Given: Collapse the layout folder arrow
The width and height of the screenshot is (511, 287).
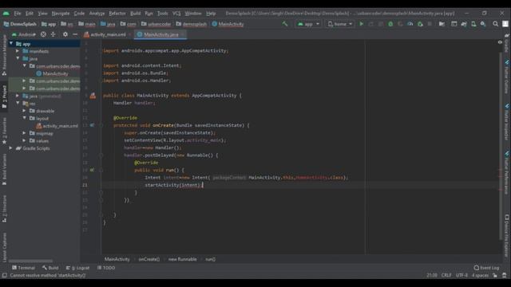Looking at the screenshot, I should [24, 118].
